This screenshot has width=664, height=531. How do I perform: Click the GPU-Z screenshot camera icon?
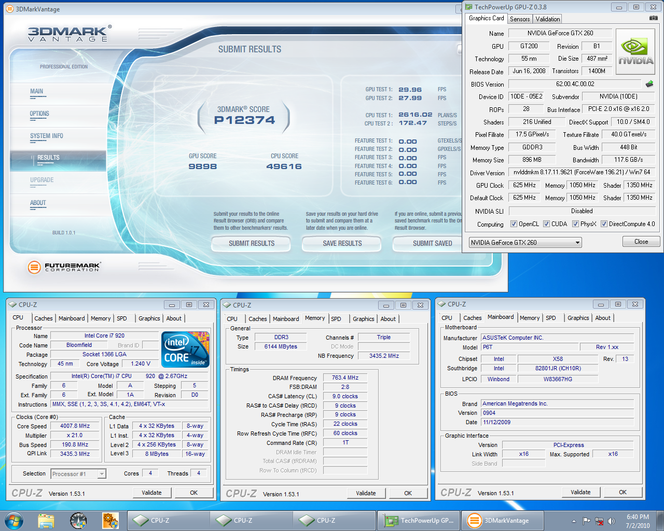[653, 18]
